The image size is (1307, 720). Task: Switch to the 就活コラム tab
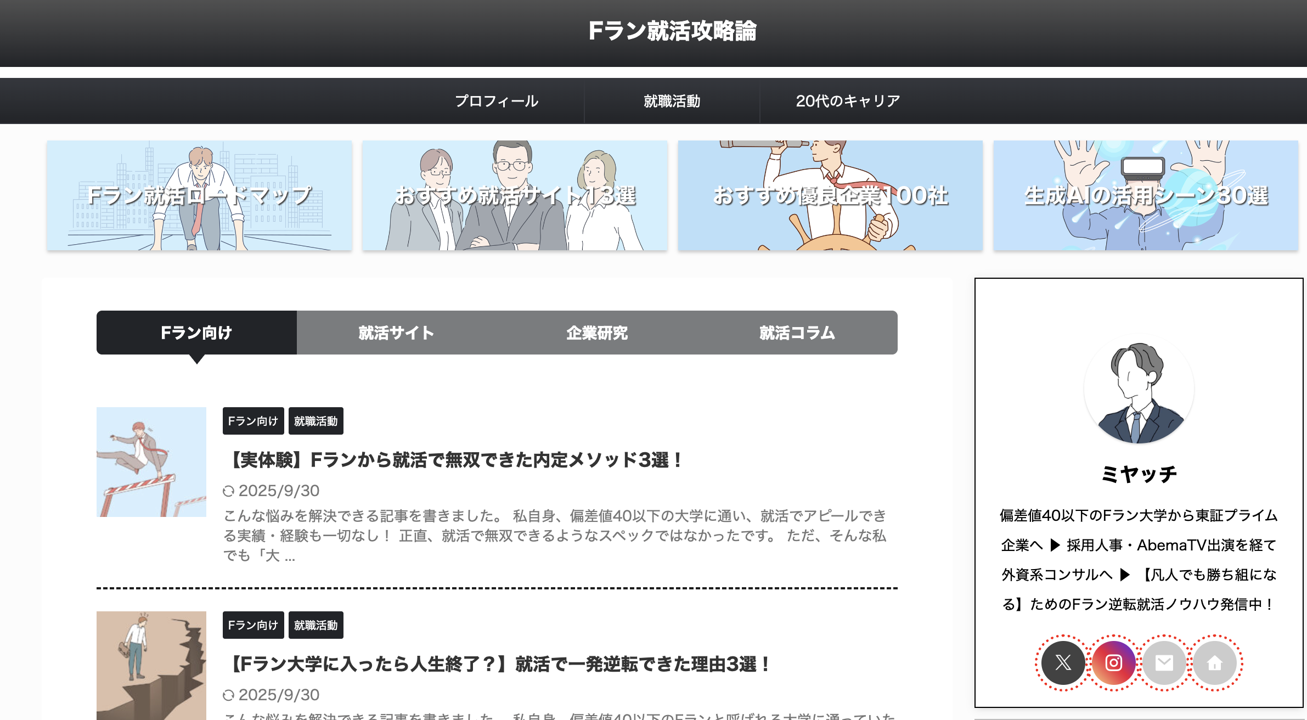[x=797, y=333]
